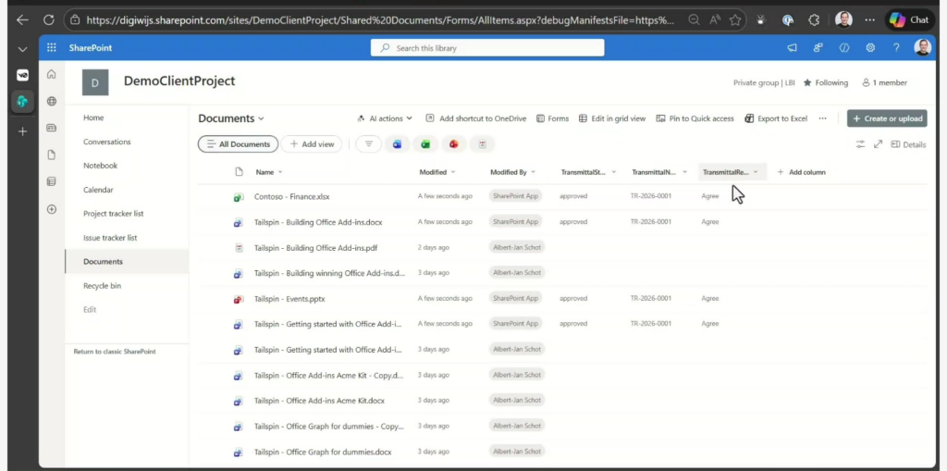Image resolution: width=947 pixels, height=471 pixels.
Task: Open the files page icon in app bar
Action: coord(52,155)
